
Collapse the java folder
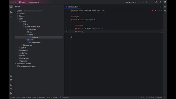22,24
